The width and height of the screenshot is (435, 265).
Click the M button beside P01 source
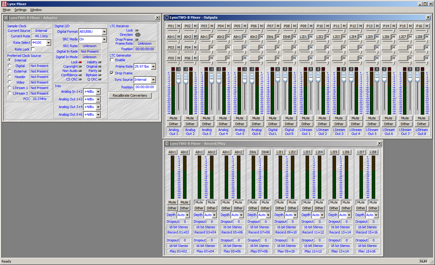coord(179,26)
